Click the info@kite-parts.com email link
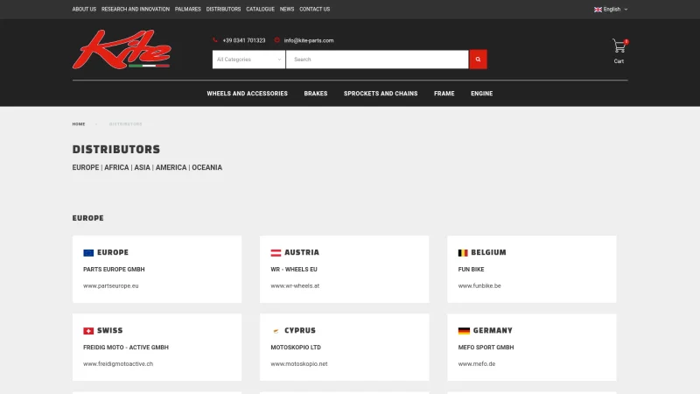Screen dimensions: 700x394 tap(309, 40)
